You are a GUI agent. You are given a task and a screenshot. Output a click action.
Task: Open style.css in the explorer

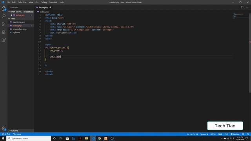16,33
